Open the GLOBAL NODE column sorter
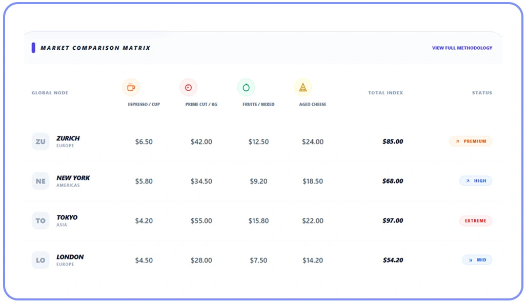Viewport: 526px width, 302px height. [x=49, y=93]
